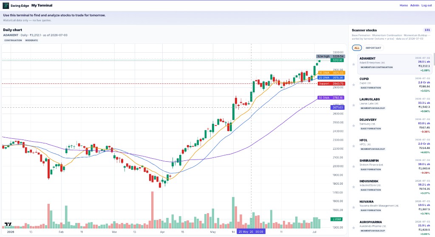The image size is (435, 237).
Task: Click the red Support level label
Action: (331, 83)
